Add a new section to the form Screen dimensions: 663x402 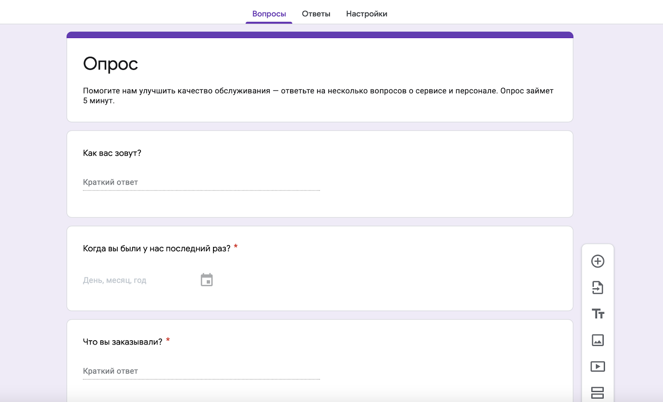598,392
